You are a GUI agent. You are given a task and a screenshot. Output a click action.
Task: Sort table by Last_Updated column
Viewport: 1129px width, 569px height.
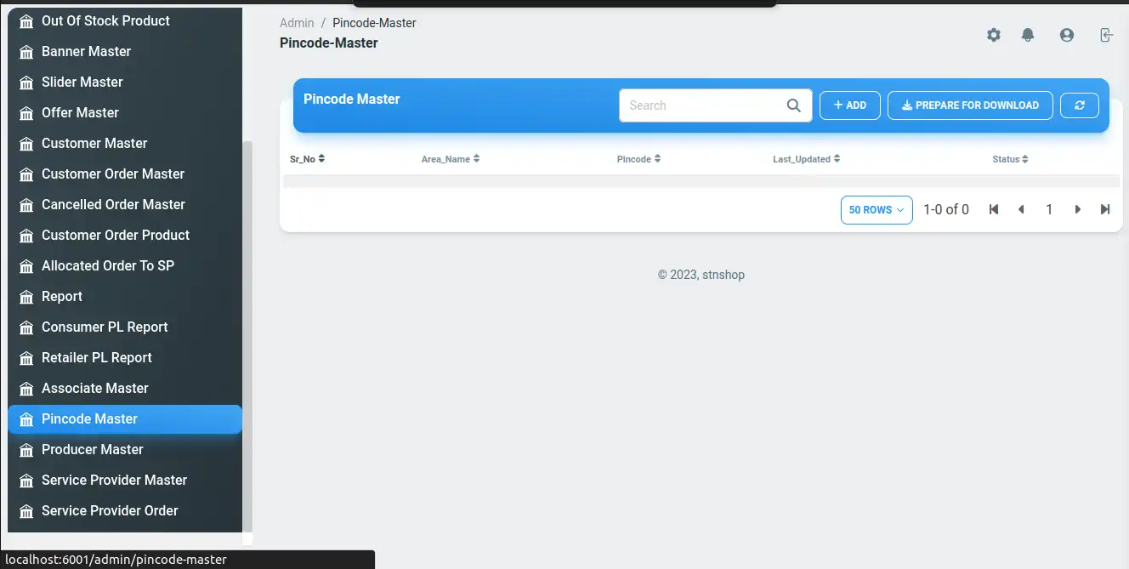806,159
